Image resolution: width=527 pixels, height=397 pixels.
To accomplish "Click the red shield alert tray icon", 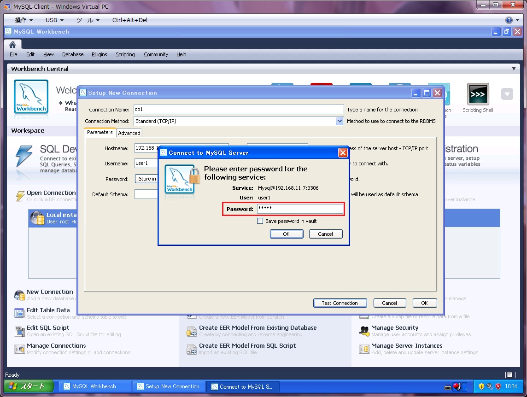I will (498, 386).
